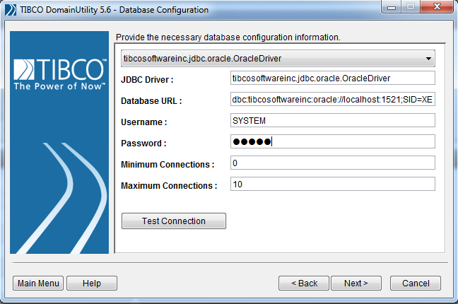458x304 pixels.
Task: Return to the Main Menu
Action: 38,283
